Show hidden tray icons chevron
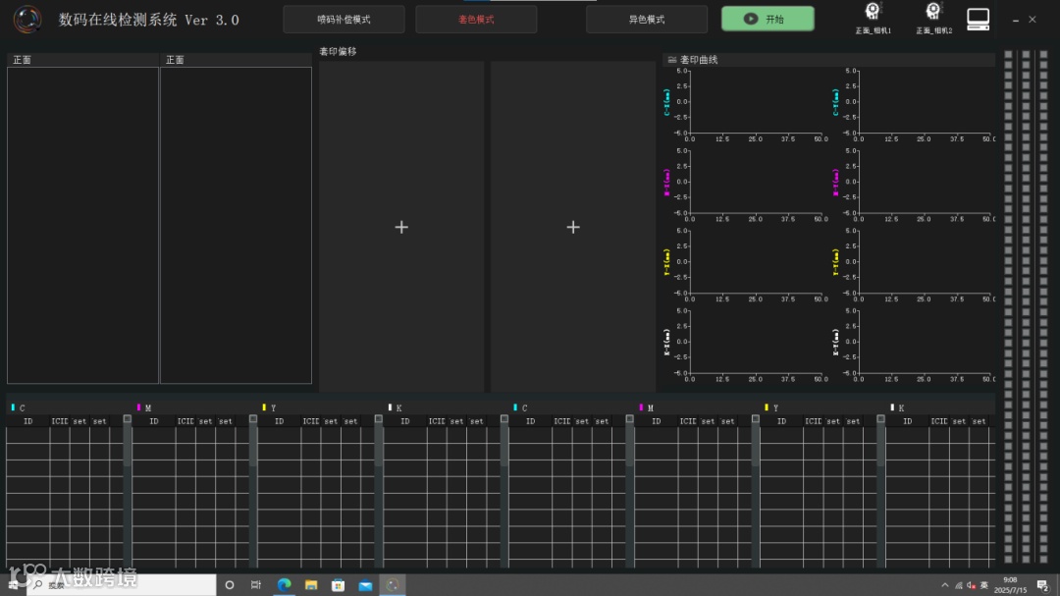 tap(944, 585)
